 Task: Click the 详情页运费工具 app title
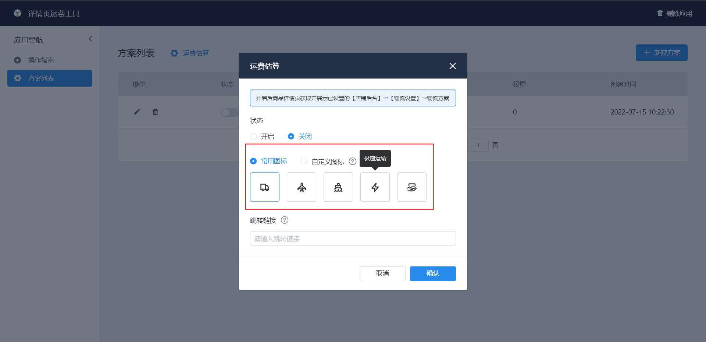(x=54, y=14)
